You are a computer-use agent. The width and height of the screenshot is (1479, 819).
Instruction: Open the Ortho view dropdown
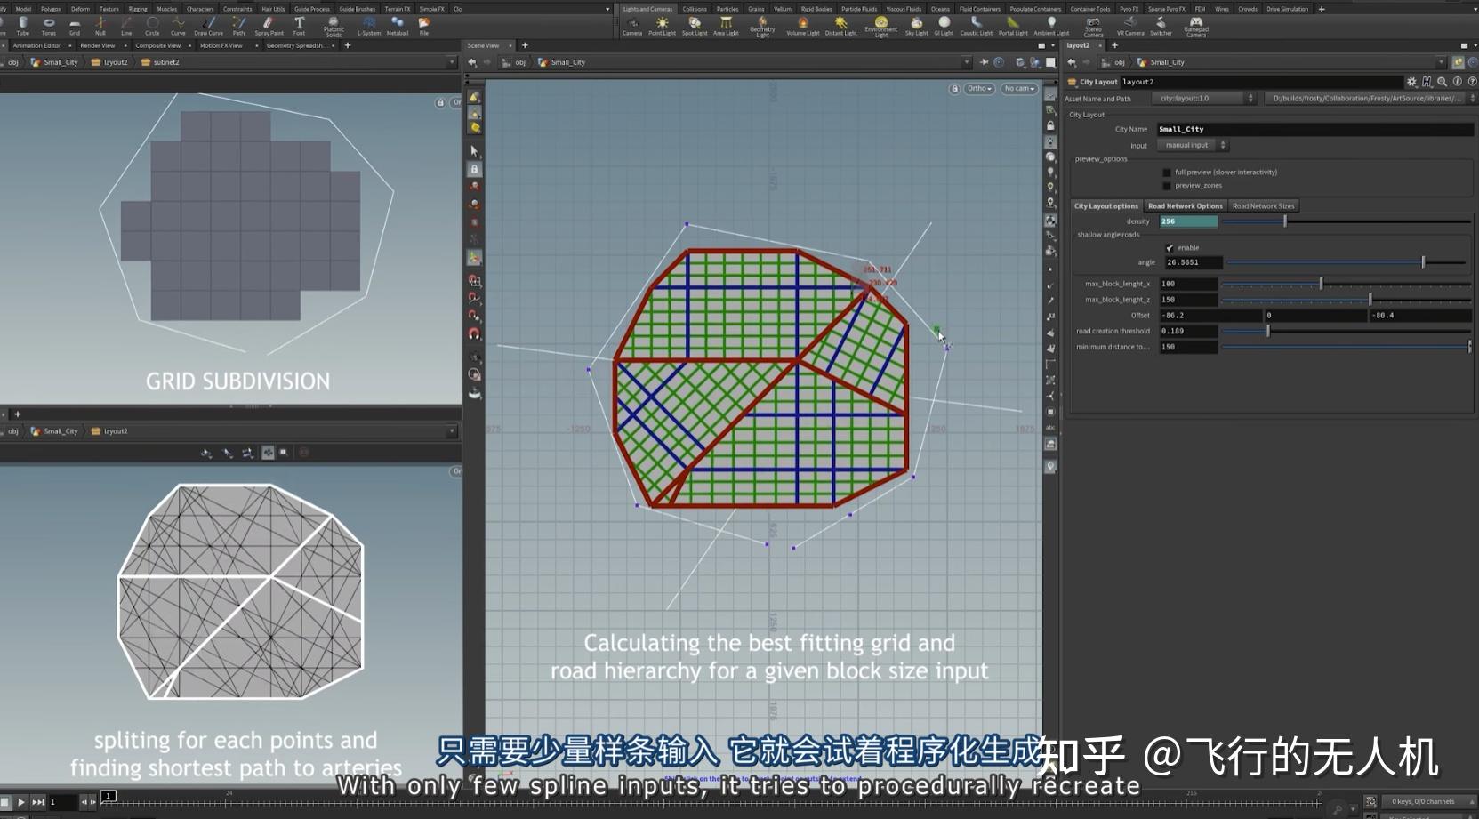pos(979,89)
